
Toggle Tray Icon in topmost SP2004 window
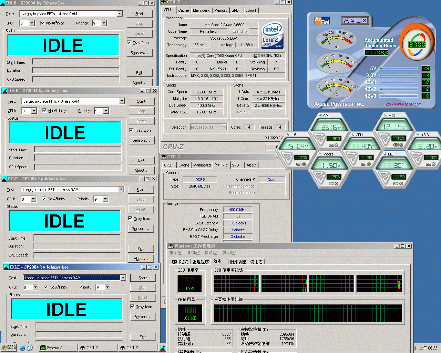click(x=129, y=43)
